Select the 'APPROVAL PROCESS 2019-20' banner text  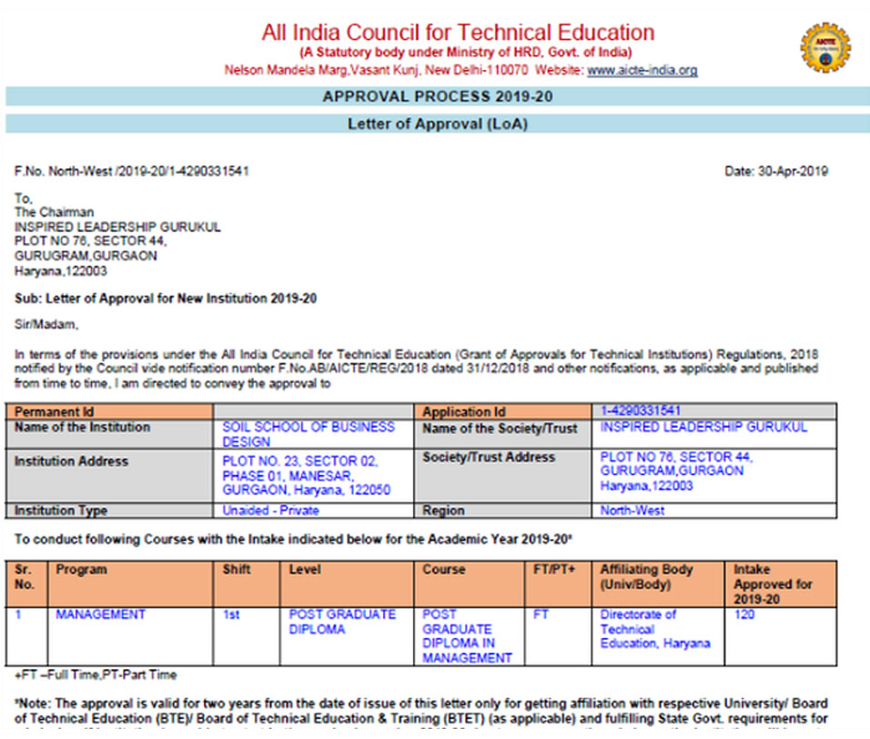tap(438, 96)
